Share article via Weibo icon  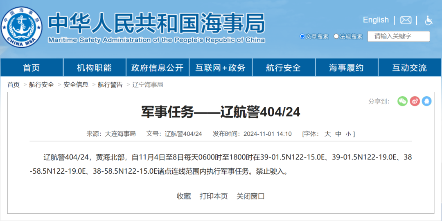415,101
